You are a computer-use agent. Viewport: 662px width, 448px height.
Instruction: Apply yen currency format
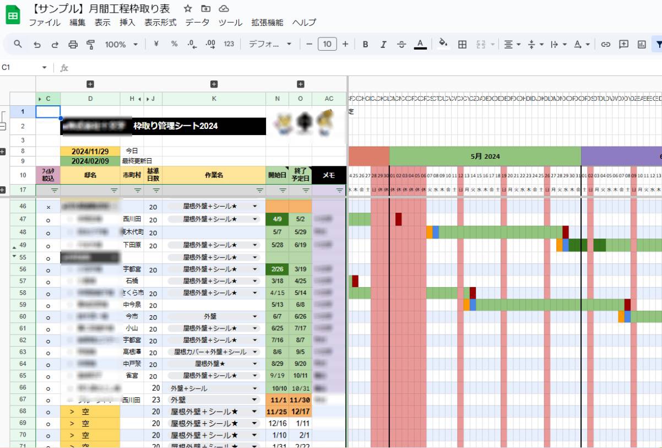coord(156,44)
